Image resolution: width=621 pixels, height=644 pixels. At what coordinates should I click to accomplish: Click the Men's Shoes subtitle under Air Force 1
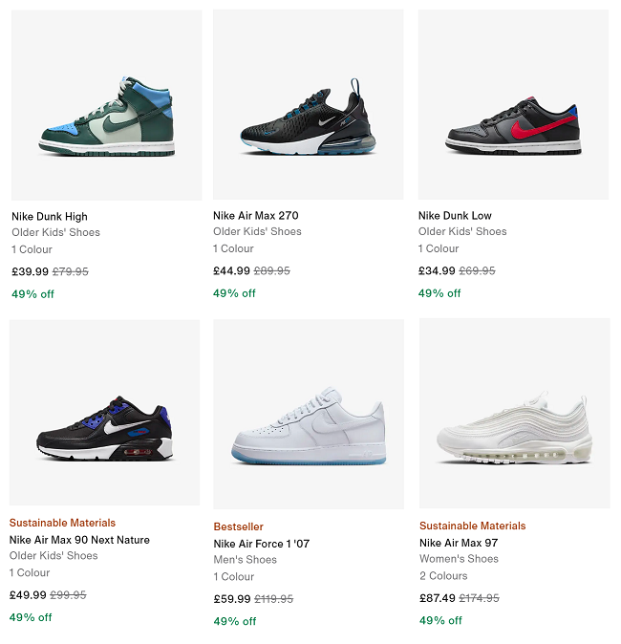pos(245,560)
